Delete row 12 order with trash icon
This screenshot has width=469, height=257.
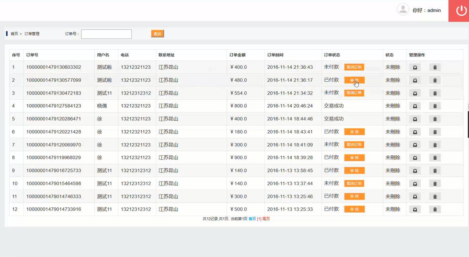point(435,209)
